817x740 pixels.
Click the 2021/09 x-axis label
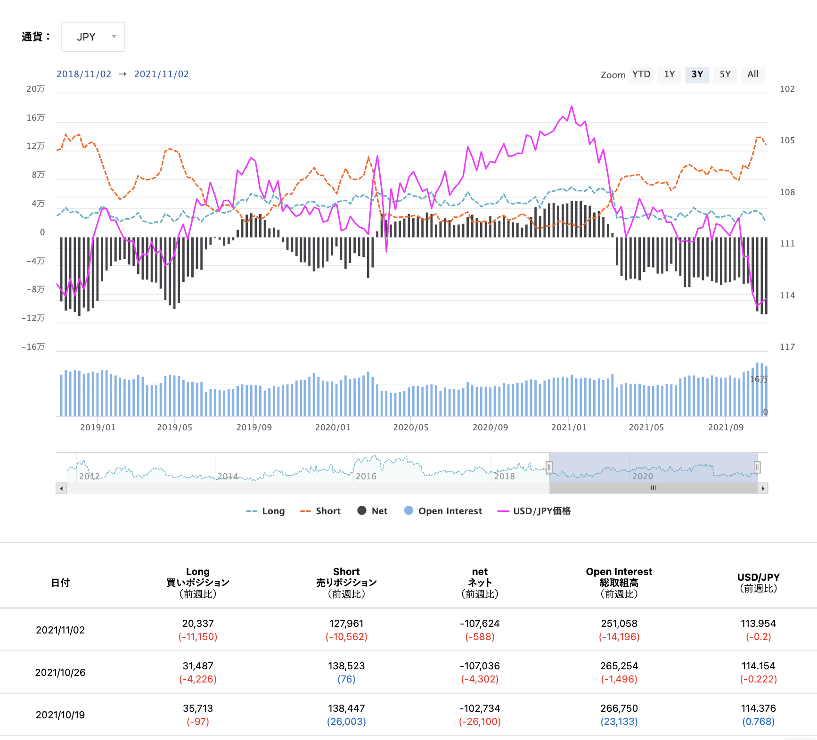point(726,428)
